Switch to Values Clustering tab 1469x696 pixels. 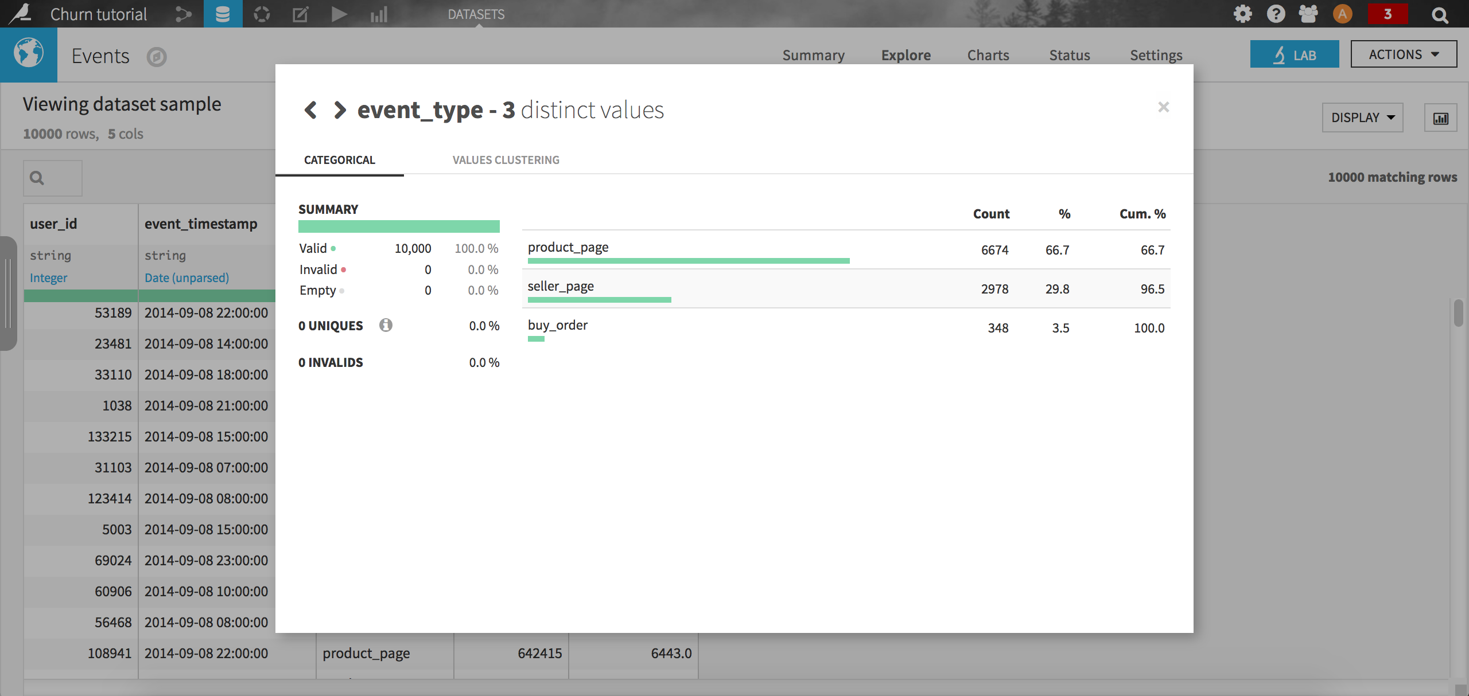tap(505, 159)
